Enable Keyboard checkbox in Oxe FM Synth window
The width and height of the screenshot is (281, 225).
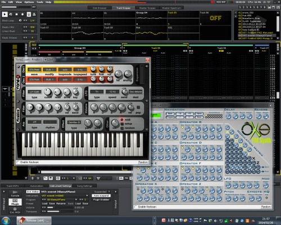(136, 206)
